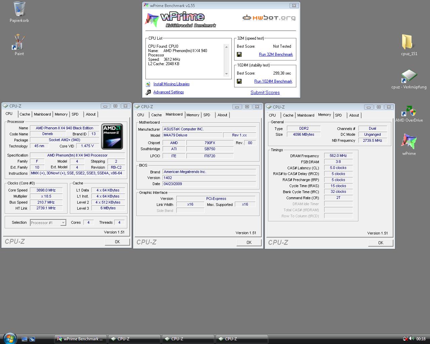
Task: Click the taskbar clock 00:18
Action: tap(421, 339)
